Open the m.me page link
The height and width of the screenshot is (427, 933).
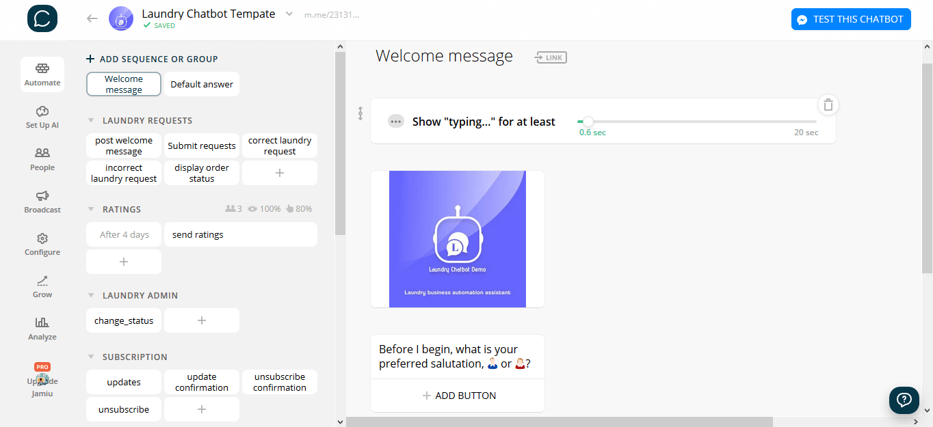tap(332, 14)
